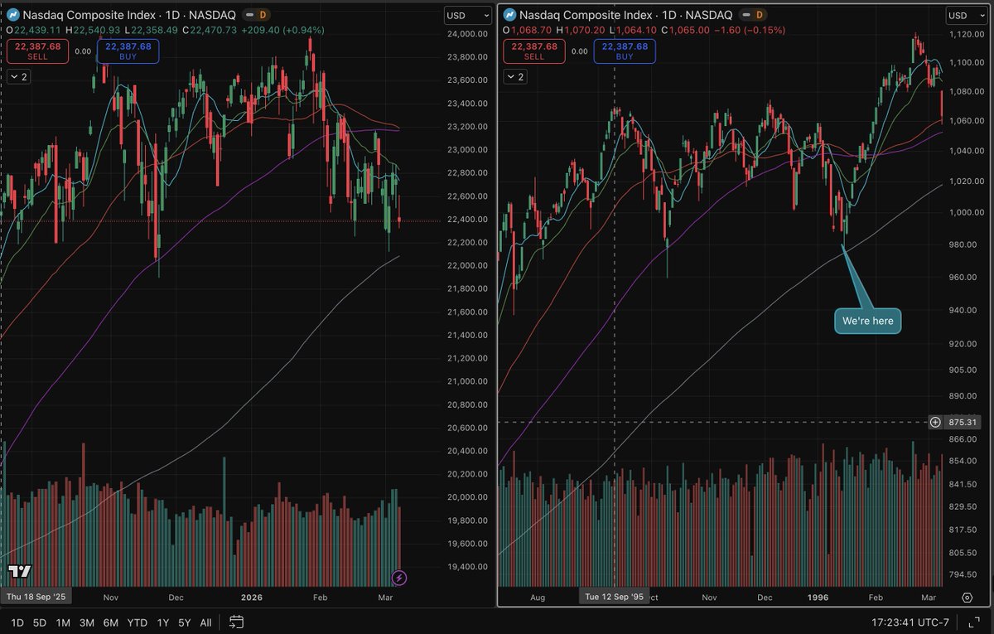Click the orange D badge in right chart
The image size is (994, 634).
(761, 15)
